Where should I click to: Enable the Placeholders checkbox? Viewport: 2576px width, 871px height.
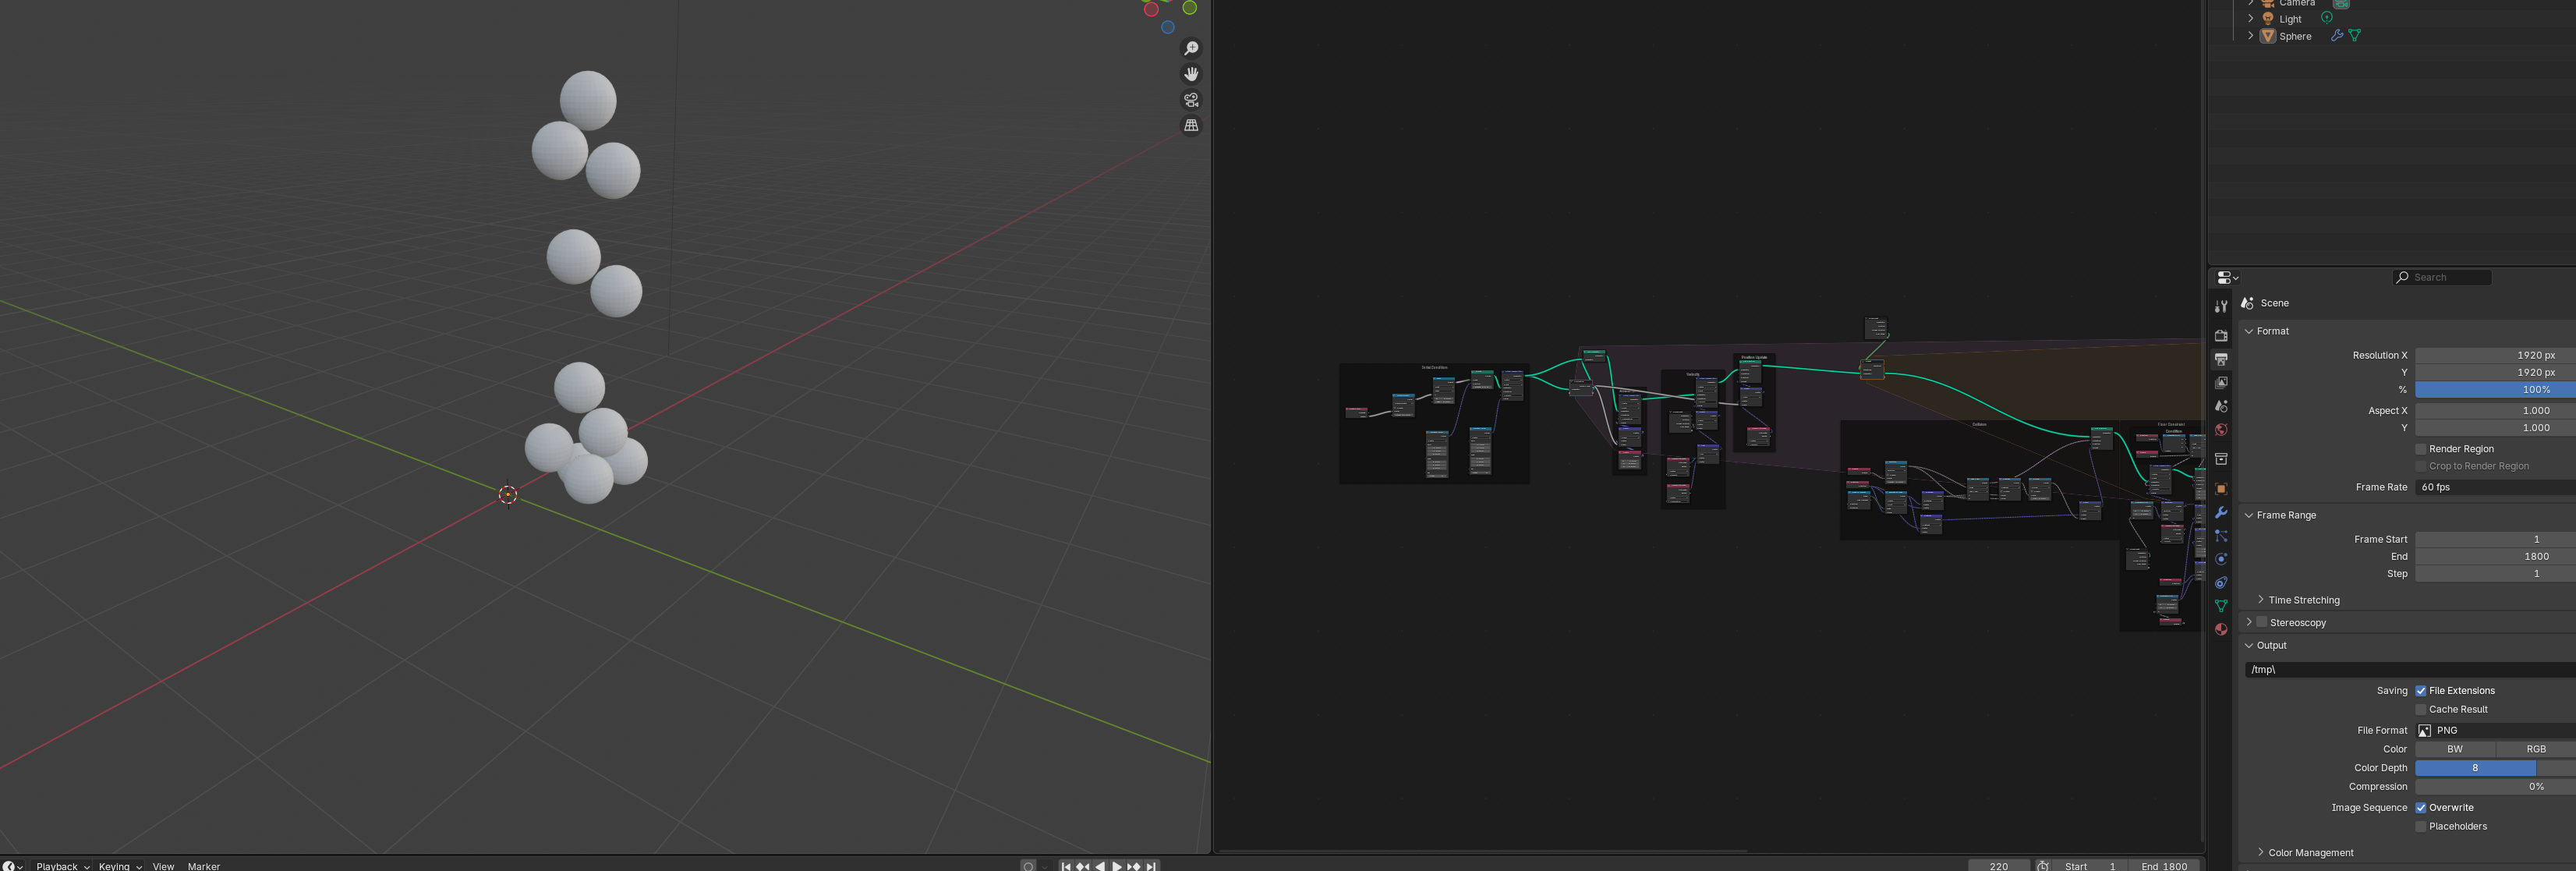pyautogui.click(x=2421, y=827)
